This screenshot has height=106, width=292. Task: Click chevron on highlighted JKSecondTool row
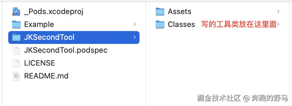(x=135, y=37)
